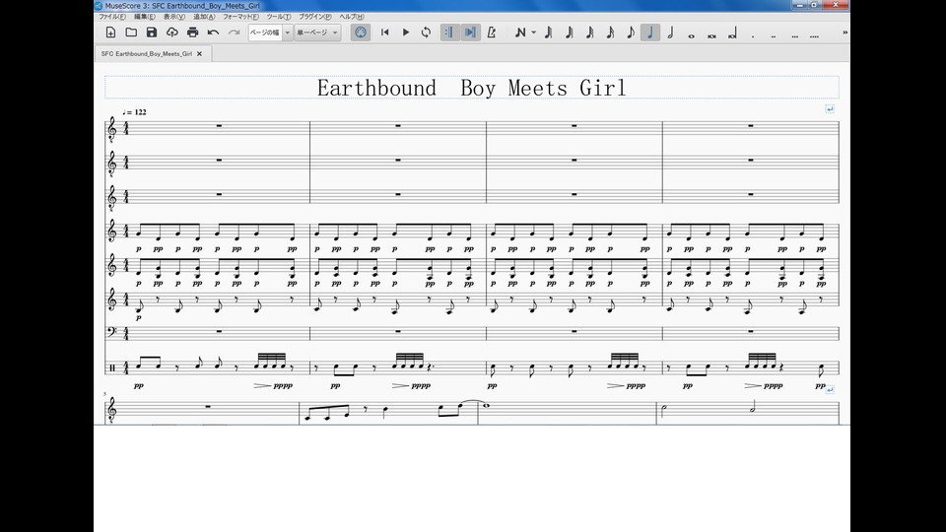Screen dimensions: 946x532
Task: Click the system break icon after measure 4
Action: point(830,390)
